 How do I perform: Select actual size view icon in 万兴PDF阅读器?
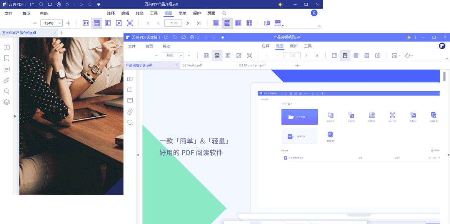point(206,56)
